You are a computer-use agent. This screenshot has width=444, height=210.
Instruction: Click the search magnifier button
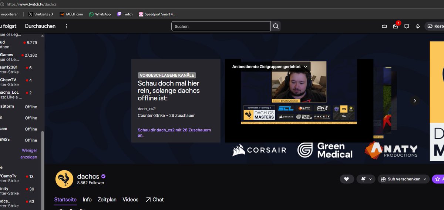pos(276,26)
